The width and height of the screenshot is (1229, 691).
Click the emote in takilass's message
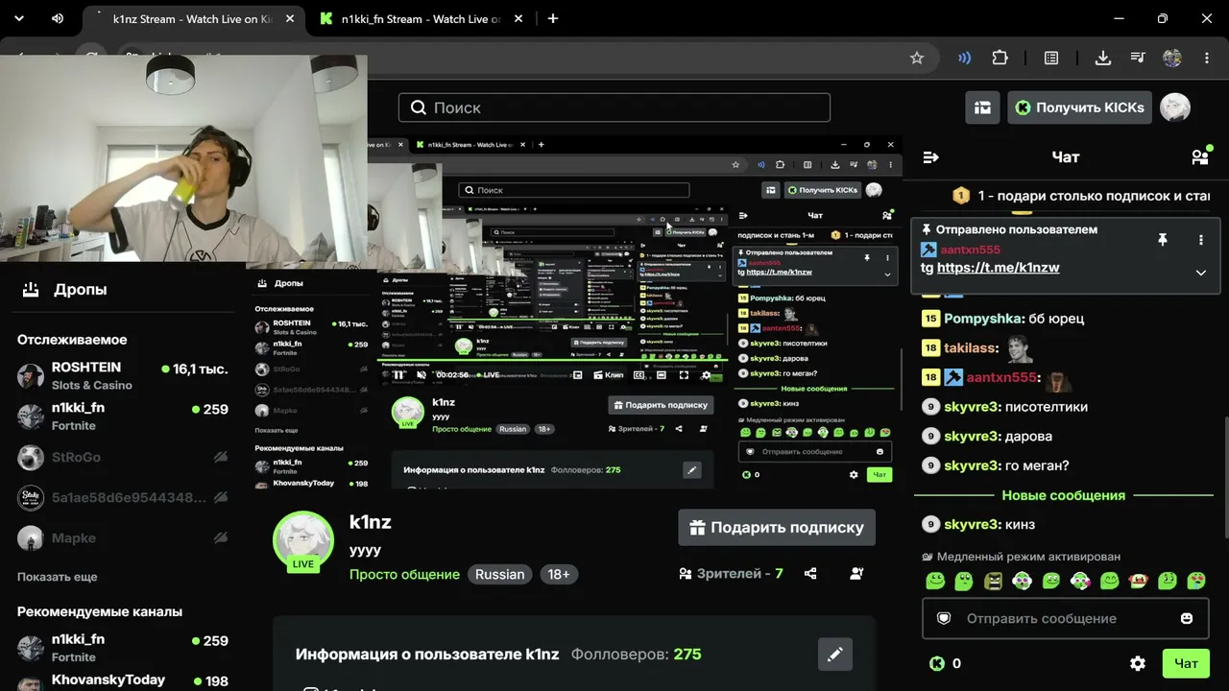[x=1018, y=349]
